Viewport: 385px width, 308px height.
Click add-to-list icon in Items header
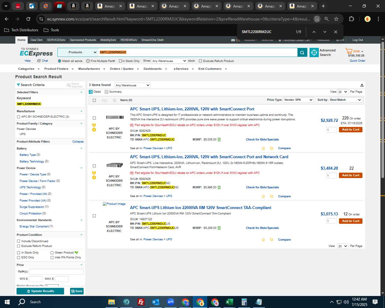(x=104, y=100)
